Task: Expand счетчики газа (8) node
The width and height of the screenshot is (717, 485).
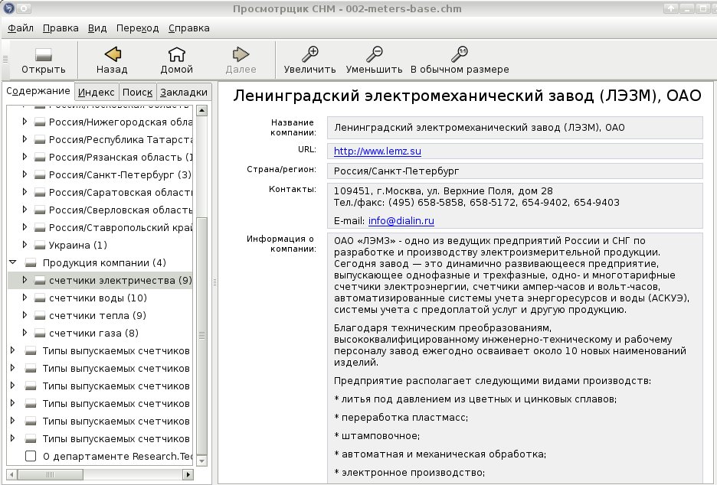Action: tap(25, 333)
